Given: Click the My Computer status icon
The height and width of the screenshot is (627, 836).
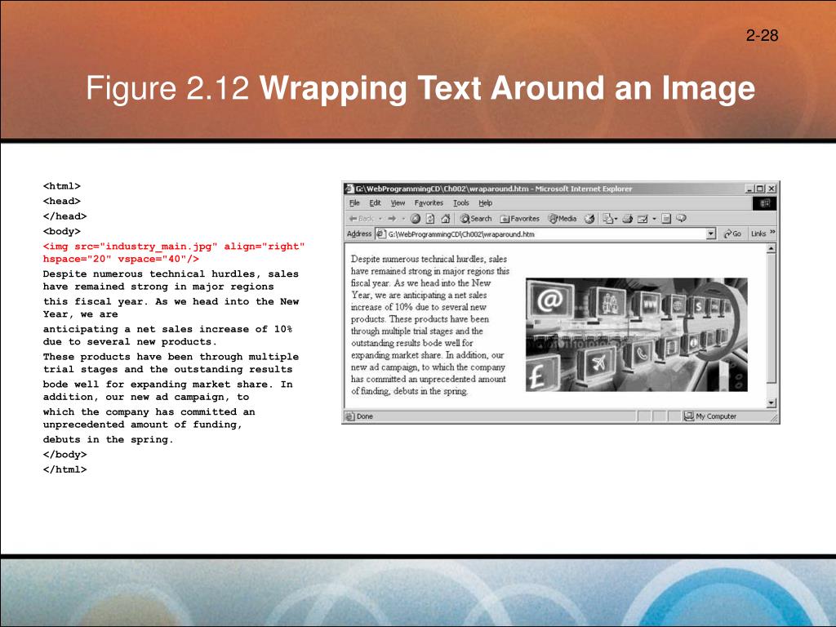Looking at the screenshot, I should click(x=689, y=416).
